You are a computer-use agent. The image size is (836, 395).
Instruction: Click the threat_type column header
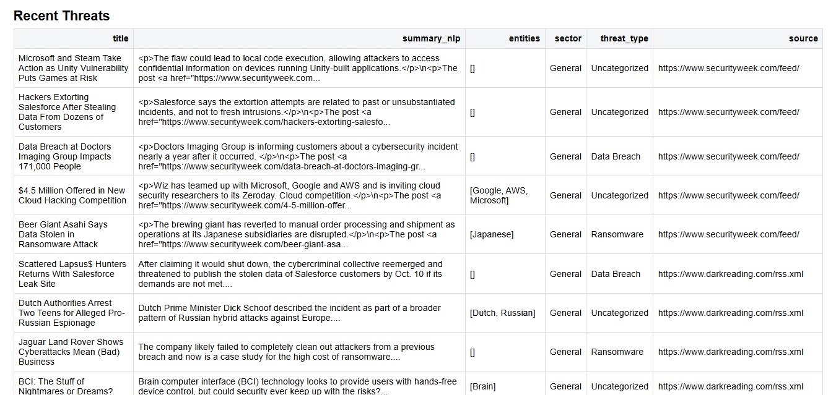click(x=624, y=38)
